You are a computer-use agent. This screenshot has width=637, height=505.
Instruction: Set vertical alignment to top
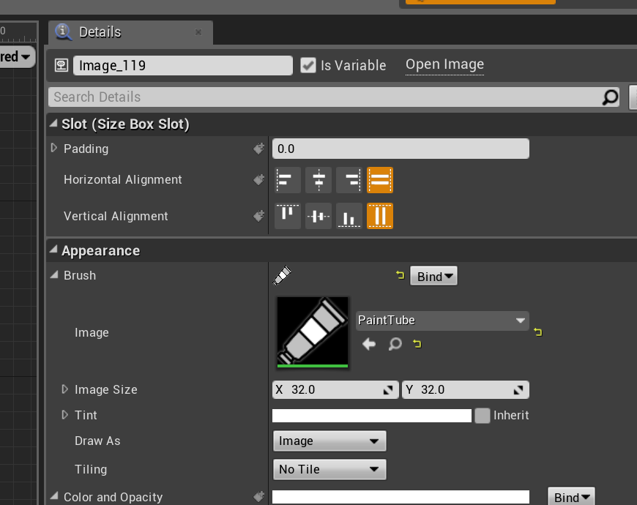[288, 216]
